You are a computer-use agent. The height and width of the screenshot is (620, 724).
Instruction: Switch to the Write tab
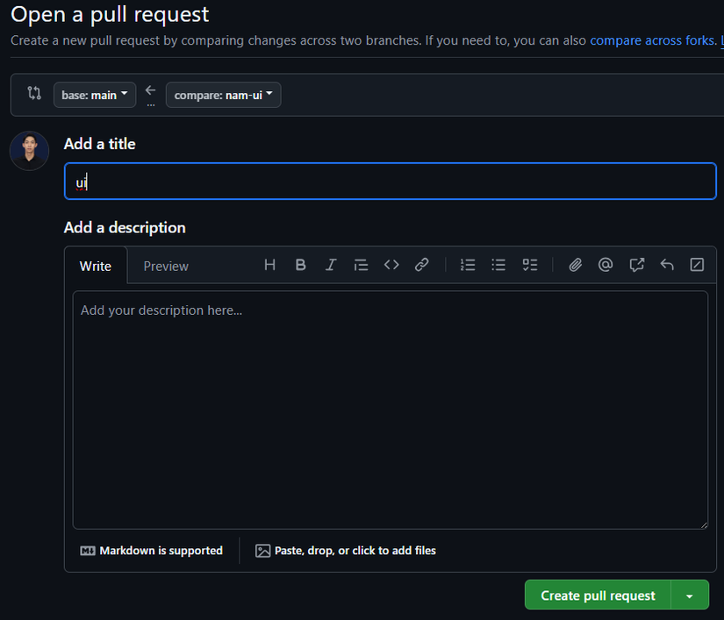tap(96, 266)
